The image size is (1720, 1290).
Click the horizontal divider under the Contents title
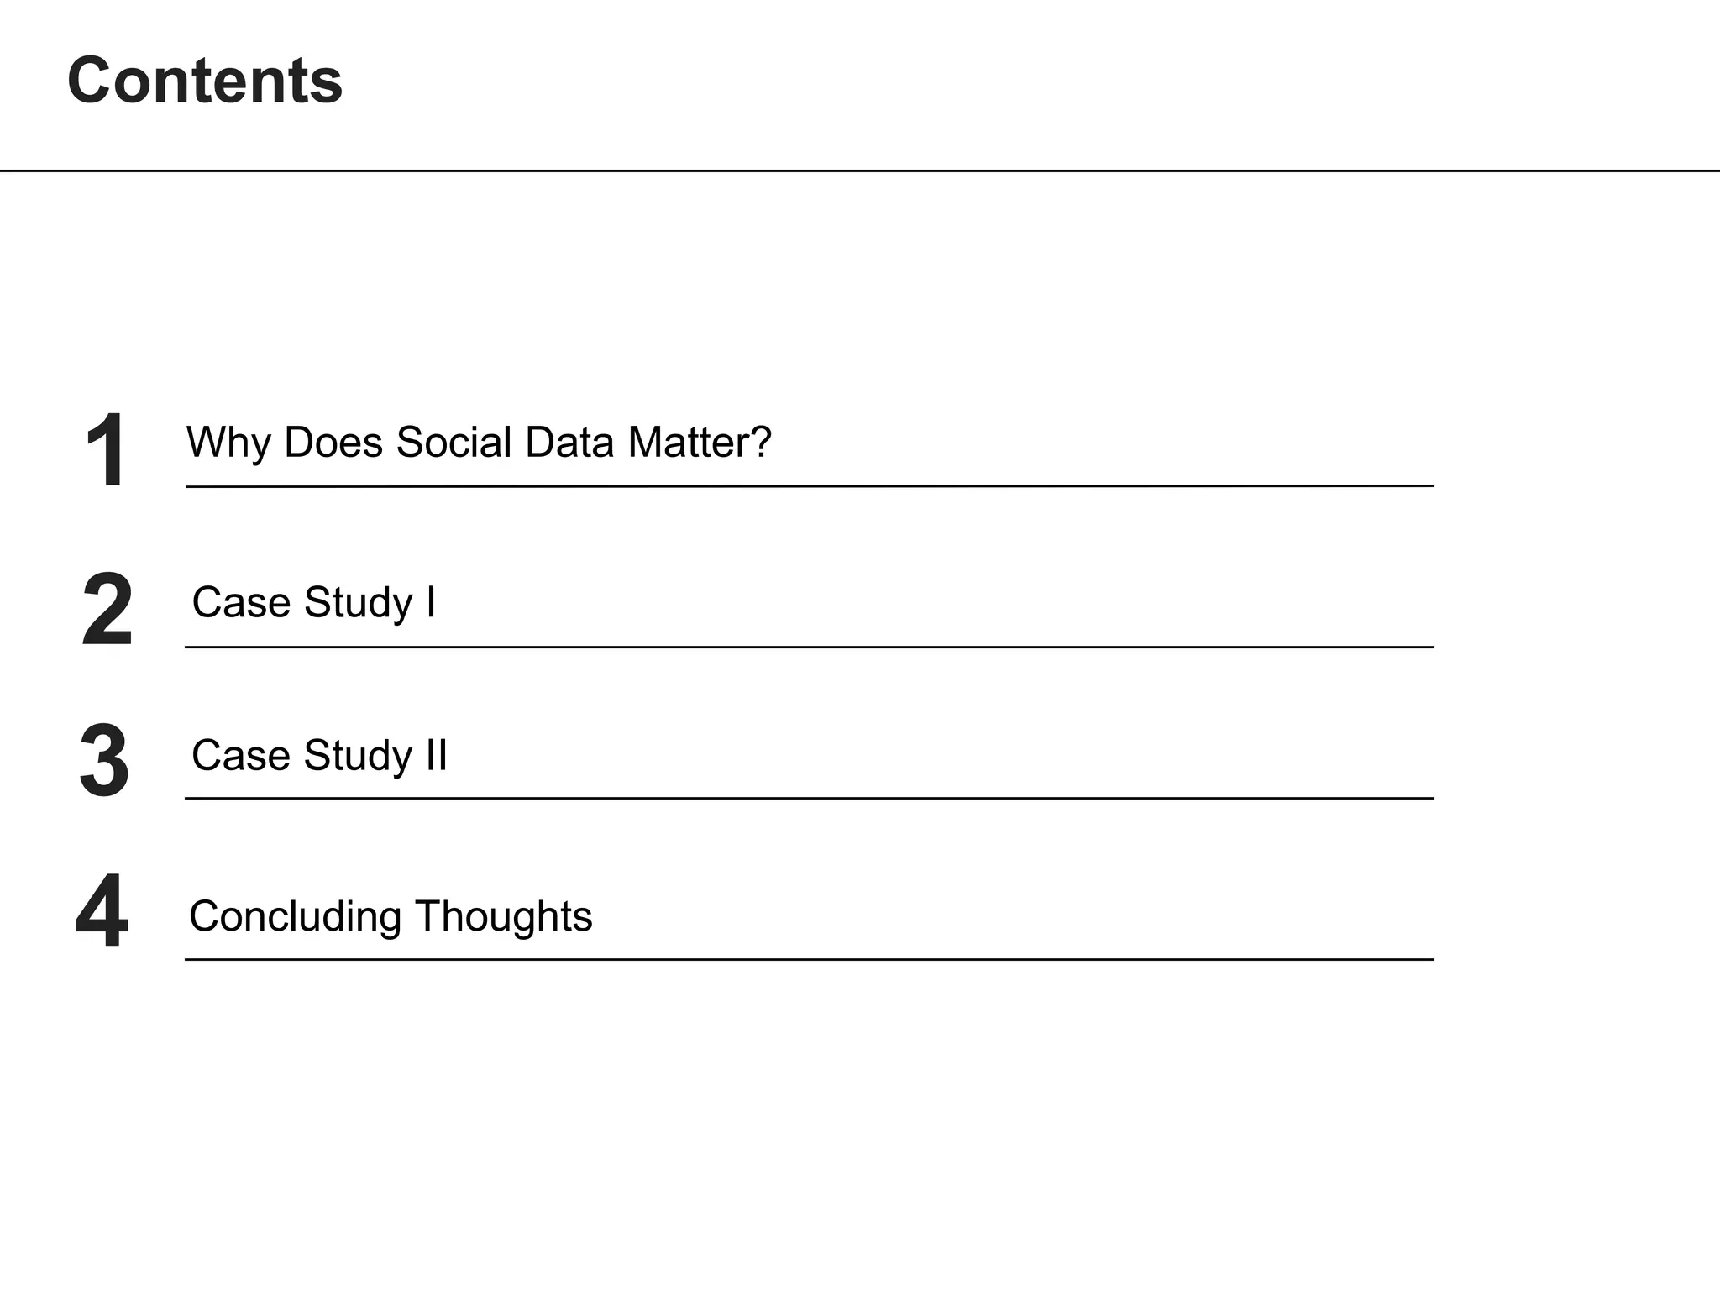[860, 170]
